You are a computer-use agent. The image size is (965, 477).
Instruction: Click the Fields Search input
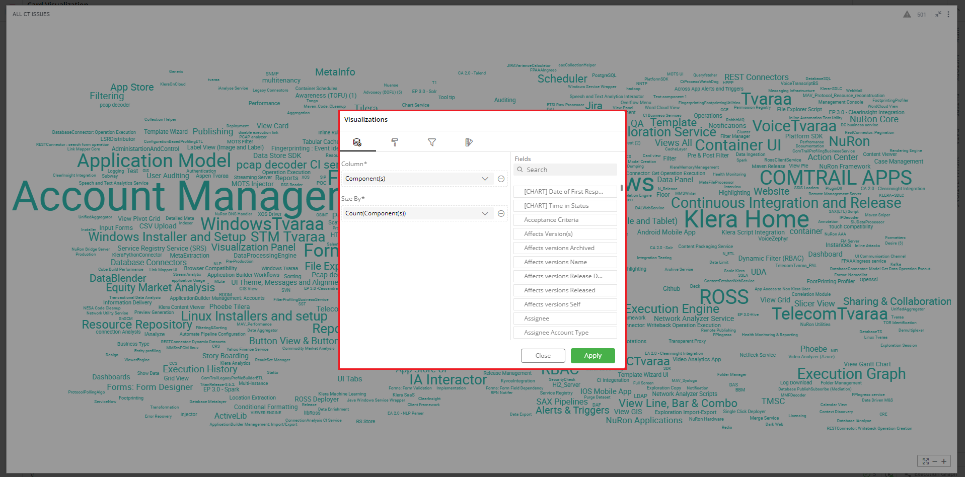click(565, 170)
